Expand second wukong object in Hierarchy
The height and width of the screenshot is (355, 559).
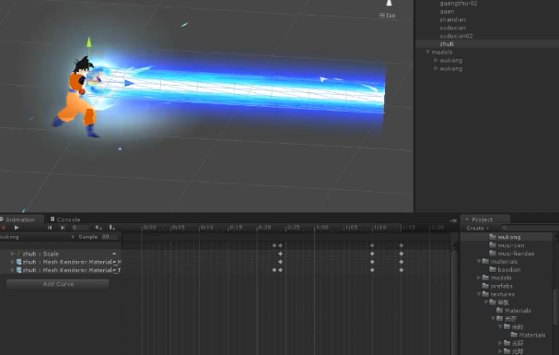coord(436,68)
